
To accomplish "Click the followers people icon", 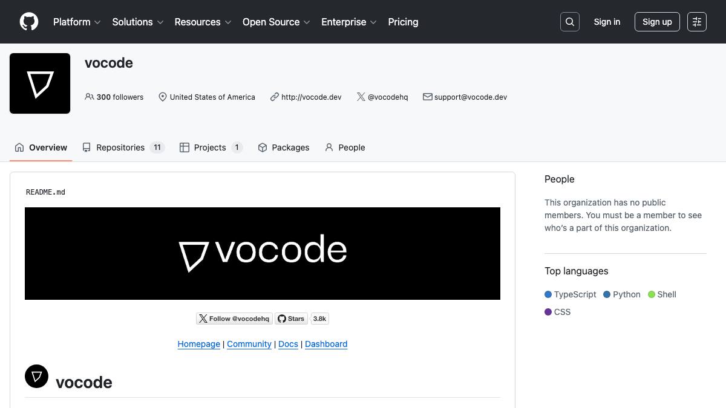I will pos(90,97).
